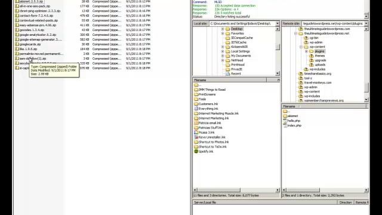Select 'Patricias Stuff.lnk' row
382x215 pixels.
pyautogui.click(x=210, y=128)
